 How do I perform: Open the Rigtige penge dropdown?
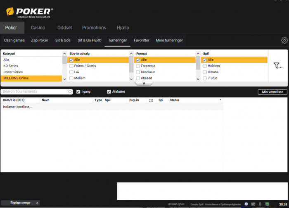pyautogui.click(x=20, y=203)
